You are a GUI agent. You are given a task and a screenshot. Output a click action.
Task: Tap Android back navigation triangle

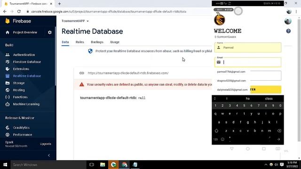coord(232,149)
